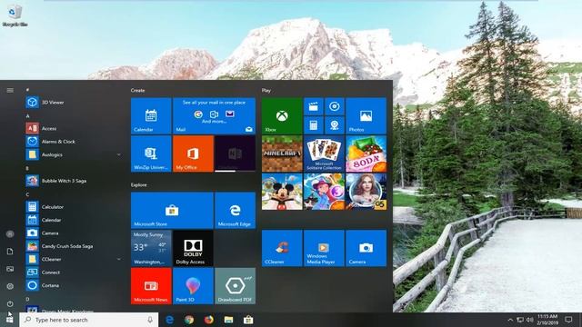Image resolution: width=582 pixels, height=327 pixels.
Task: Open the Movies & TV small tile
Action: click(314, 107)
